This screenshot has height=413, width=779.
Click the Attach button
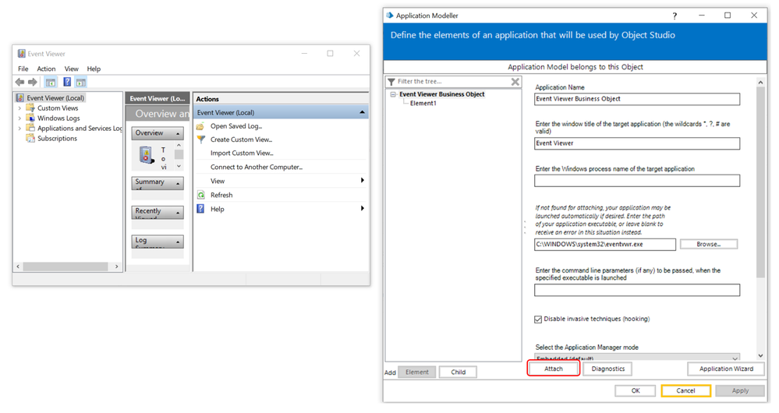click(553, 369)
